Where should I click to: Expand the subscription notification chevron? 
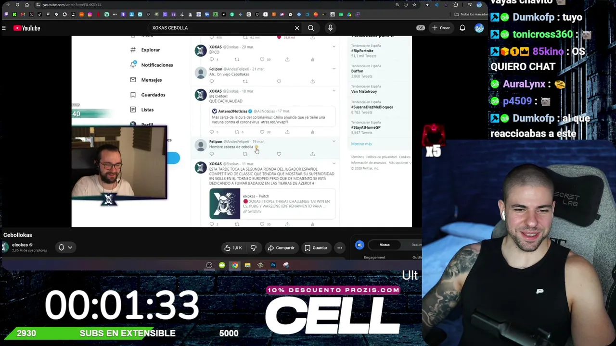(70, 247)
